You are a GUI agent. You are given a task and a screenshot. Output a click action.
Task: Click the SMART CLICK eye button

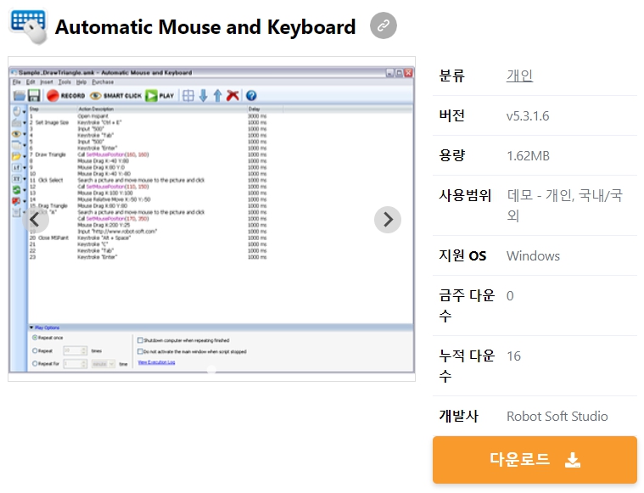(x=116, y=96)
